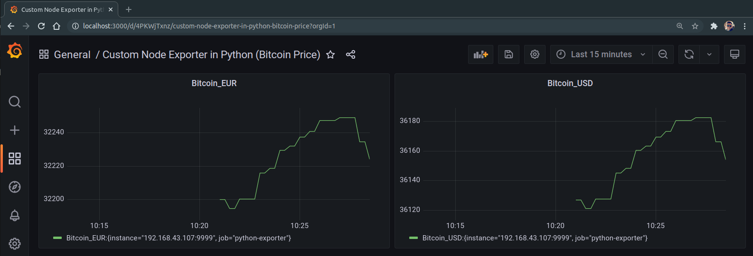This screenshot has width=753, height=256.
Task: Open the Configuration gear in sidebar
Action: pyautogui.click(x=15, y=244)
